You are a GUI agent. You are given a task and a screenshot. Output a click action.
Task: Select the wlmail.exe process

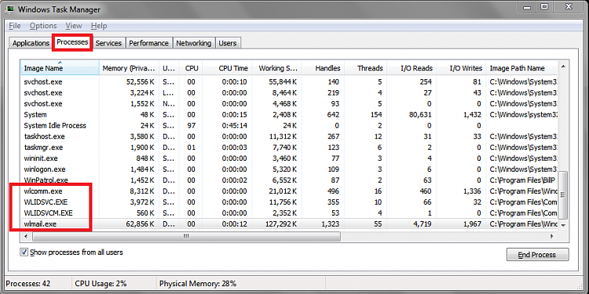290,224
